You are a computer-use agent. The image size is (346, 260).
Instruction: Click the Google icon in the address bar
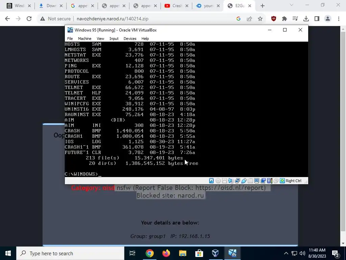[238, 19]
